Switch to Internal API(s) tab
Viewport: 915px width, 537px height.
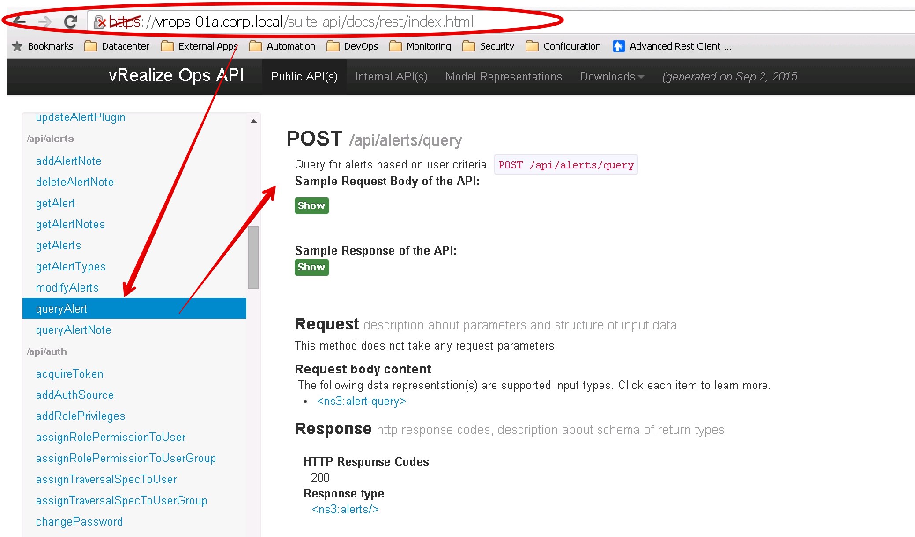391,77
